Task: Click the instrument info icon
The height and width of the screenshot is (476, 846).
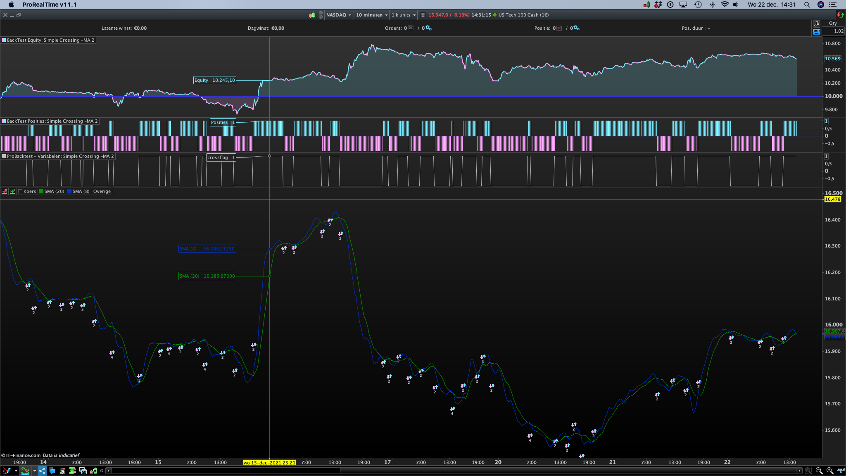Action: tap(423, 15)
